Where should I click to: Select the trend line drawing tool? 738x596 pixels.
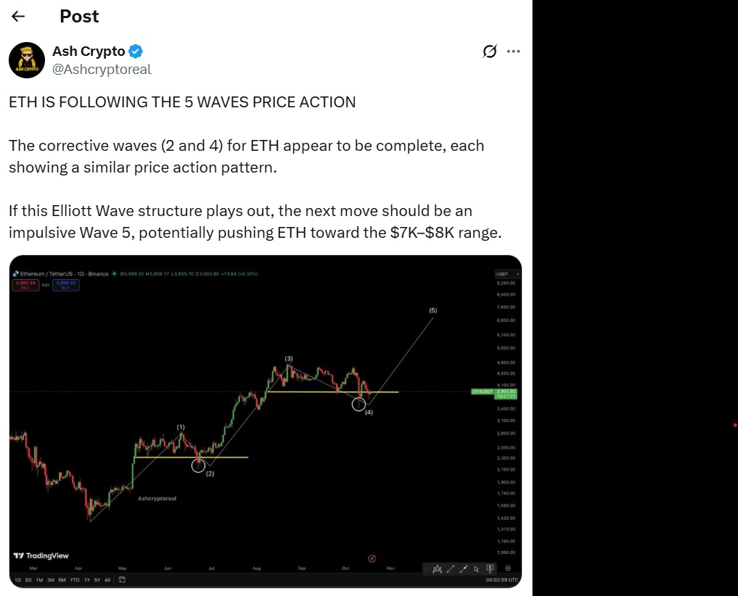451,569
